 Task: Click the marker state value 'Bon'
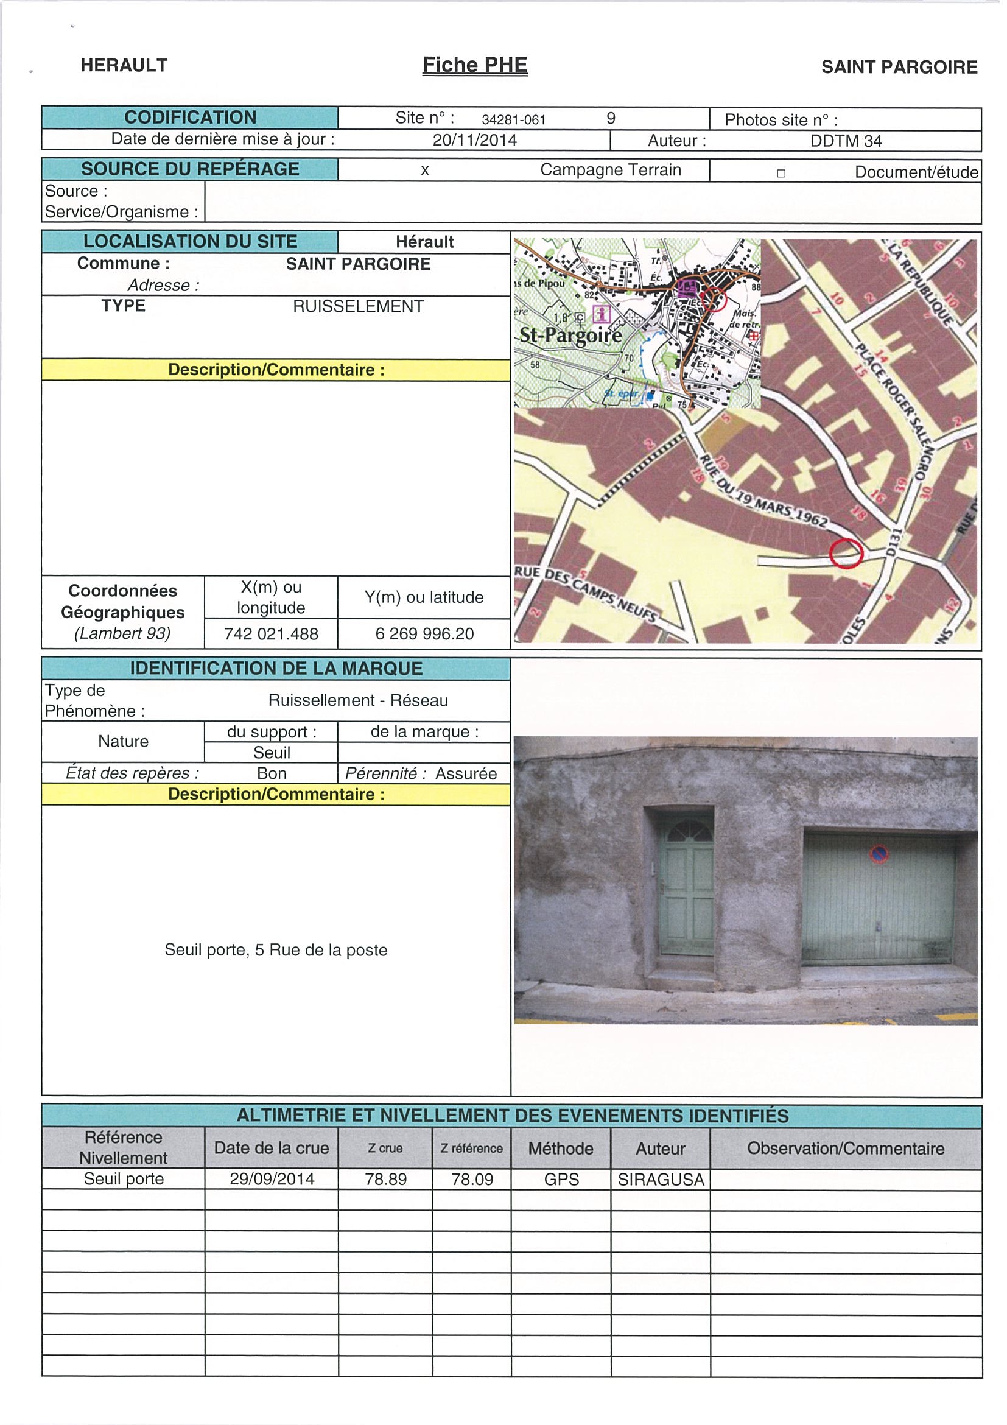point(272,773)
